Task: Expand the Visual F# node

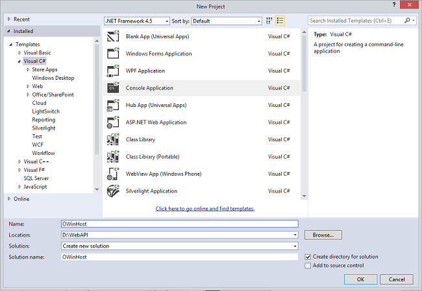Action: click(x=19, y=170)
